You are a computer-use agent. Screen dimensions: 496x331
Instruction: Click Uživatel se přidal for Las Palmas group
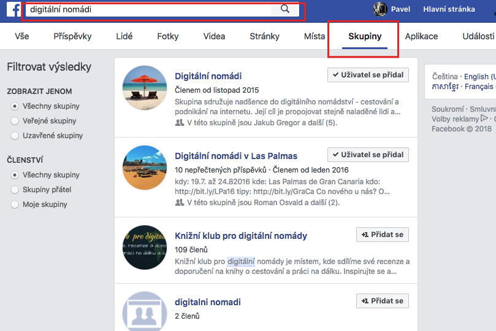(x=368, y=155)
